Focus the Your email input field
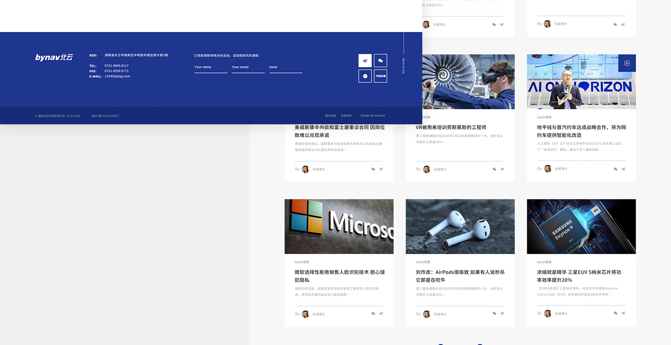Viewport: 671px width, 345px height. [x=248, y=67]
